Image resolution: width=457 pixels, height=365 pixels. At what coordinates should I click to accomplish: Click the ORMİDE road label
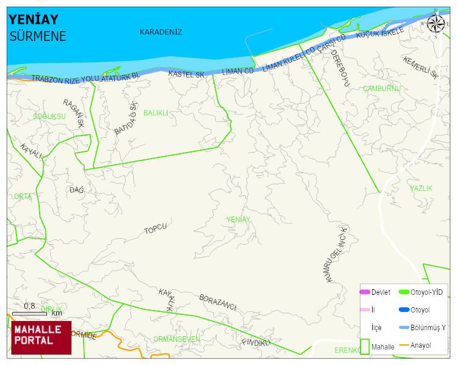[84, 335]
